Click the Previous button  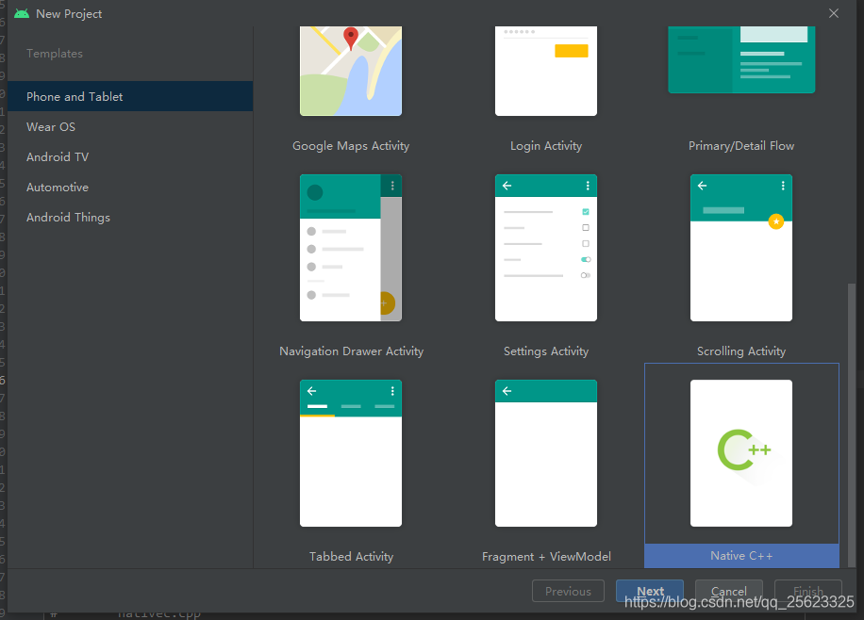pyautogui.click(x=568, y=591)
